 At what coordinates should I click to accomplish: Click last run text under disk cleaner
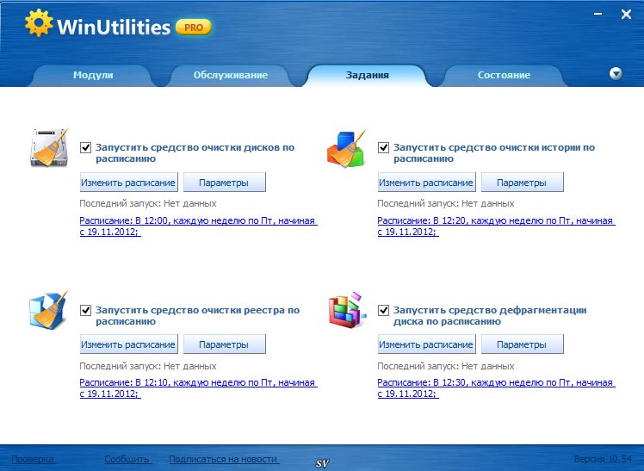(148, 203)
